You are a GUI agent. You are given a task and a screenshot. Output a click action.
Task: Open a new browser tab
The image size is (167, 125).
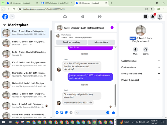(111, 3)
